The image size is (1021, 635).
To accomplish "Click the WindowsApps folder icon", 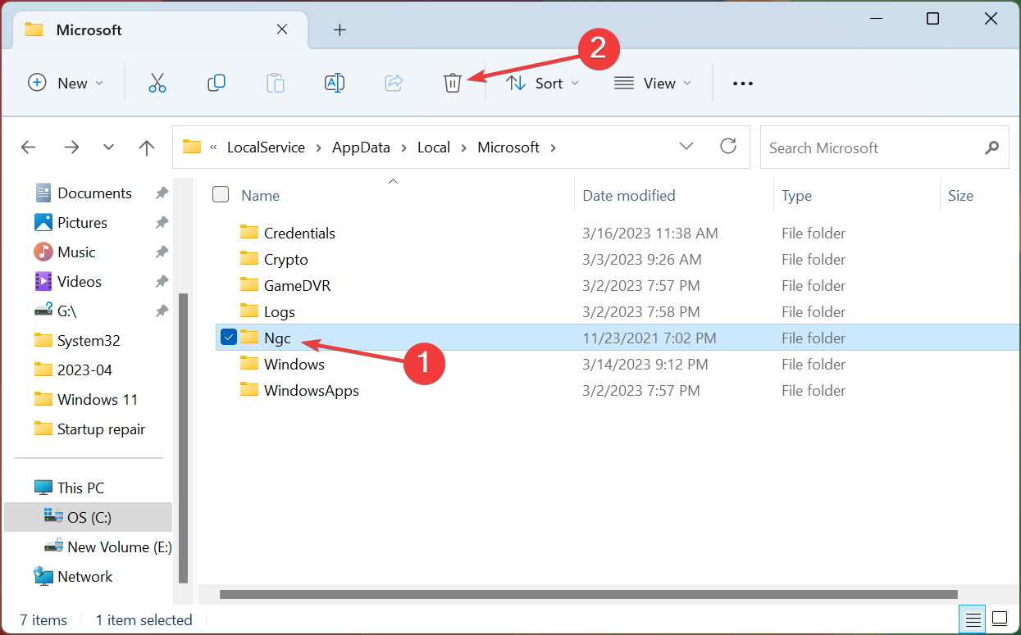I will pos(249,390).
